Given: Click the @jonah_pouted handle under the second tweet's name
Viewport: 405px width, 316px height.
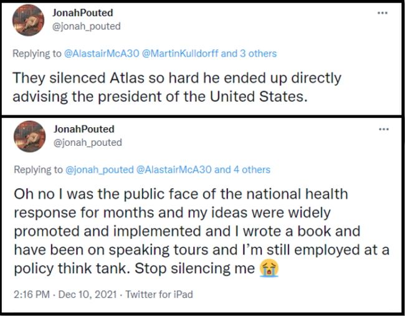Looking at the screenshot, I should click(87, 142).
